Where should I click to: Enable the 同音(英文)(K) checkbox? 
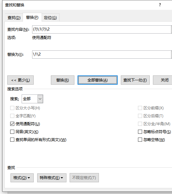[x=12, y=132]
